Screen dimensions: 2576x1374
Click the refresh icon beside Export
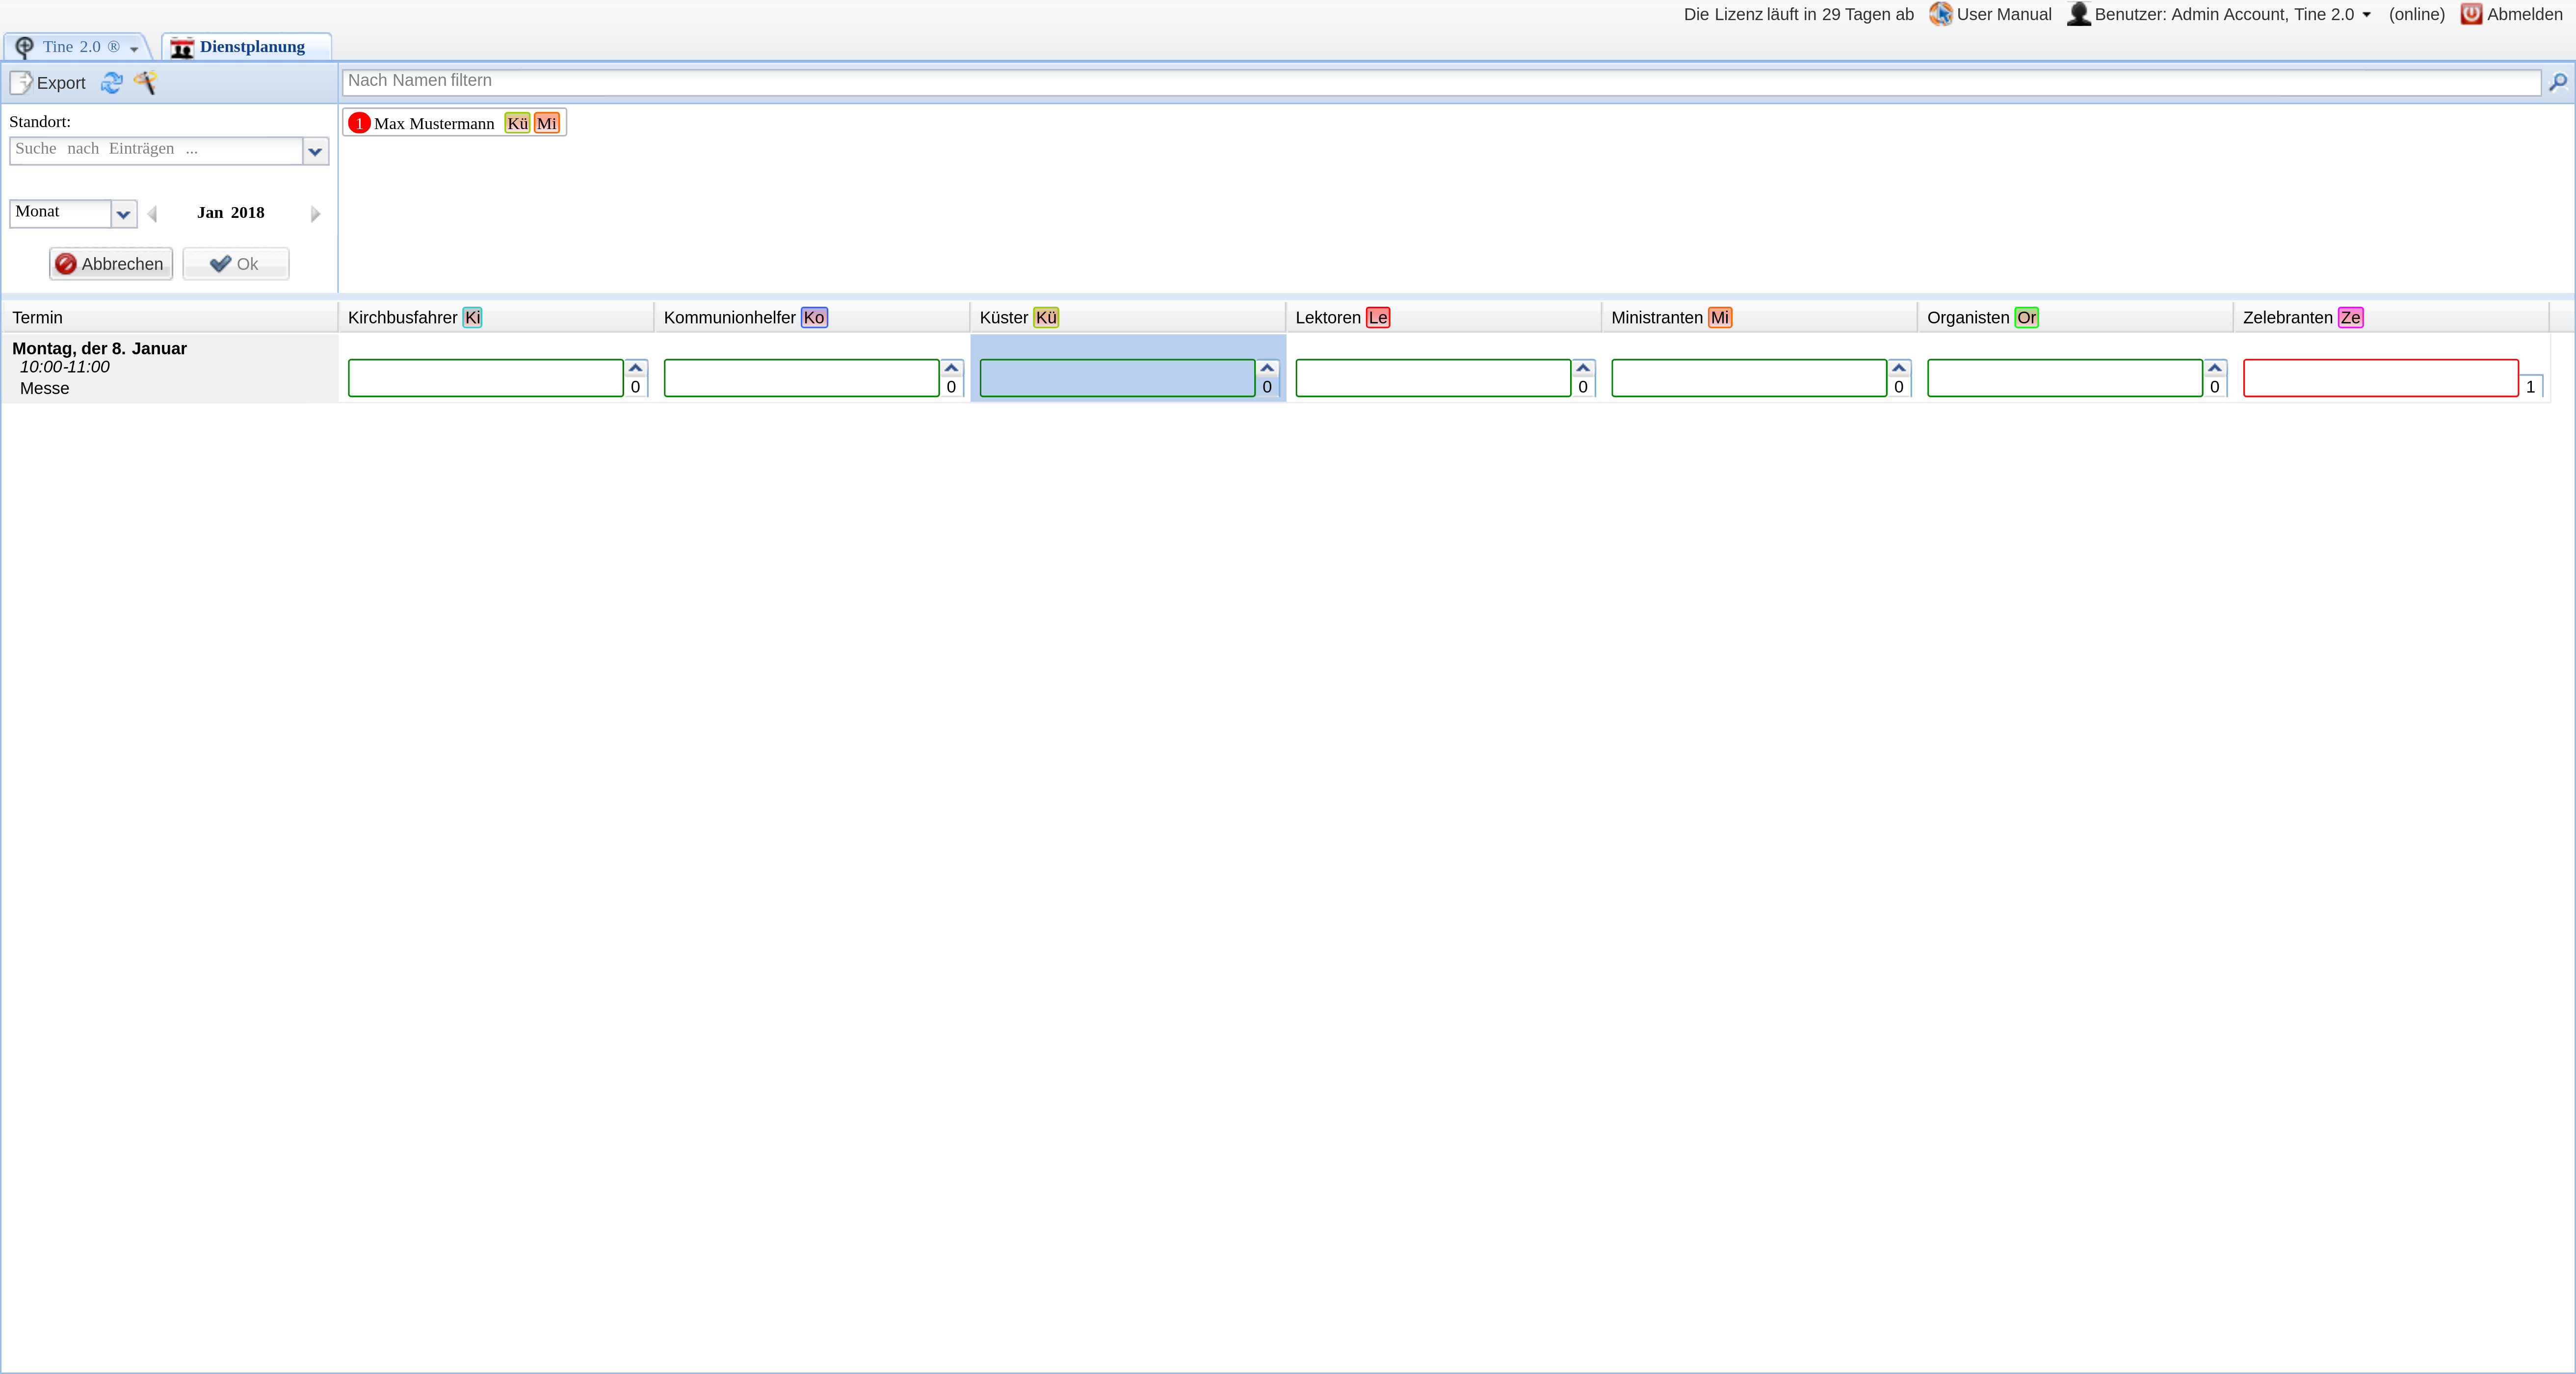click(111, 83)
